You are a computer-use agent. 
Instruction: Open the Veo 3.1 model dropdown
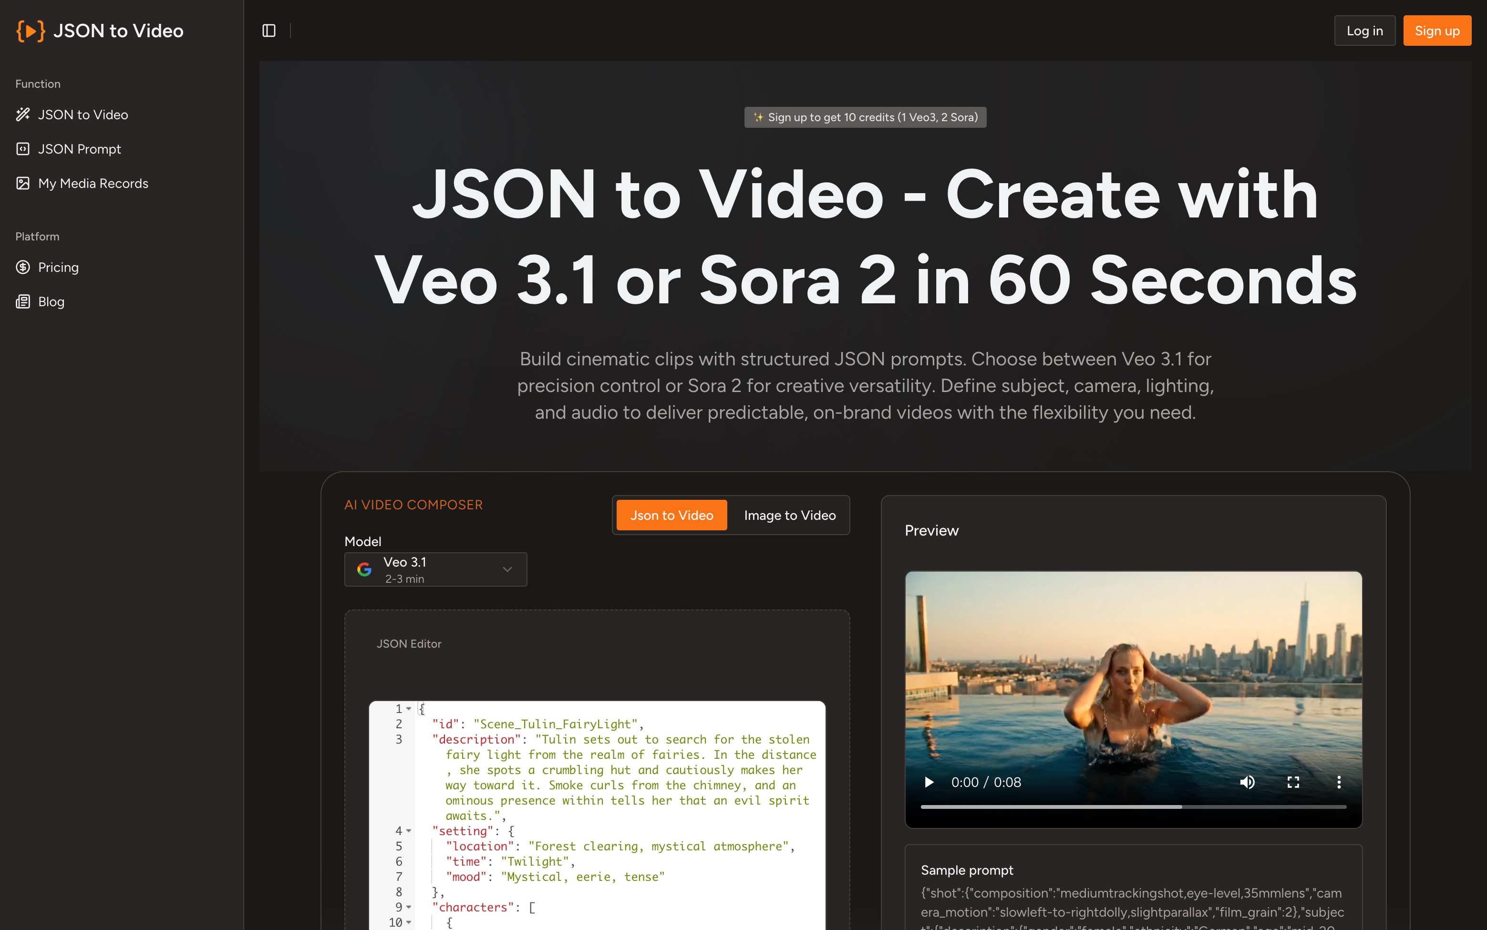pyautogui.click(x=507, y=569)
